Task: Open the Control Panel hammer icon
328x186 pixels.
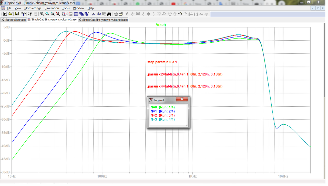Action: click(x=23, y=14)
